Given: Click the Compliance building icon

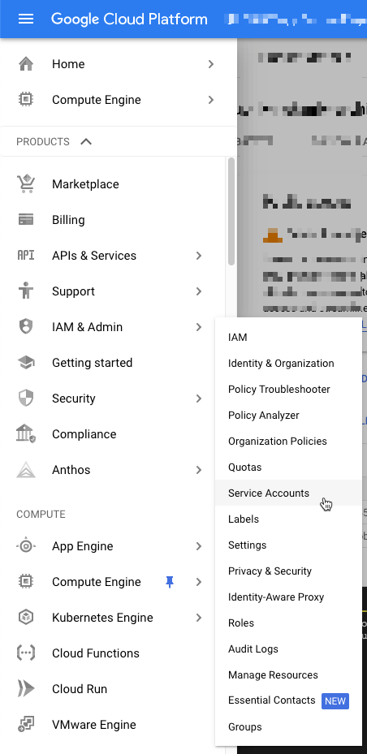Looking at the screenshot, I should [x=25, y=433].
